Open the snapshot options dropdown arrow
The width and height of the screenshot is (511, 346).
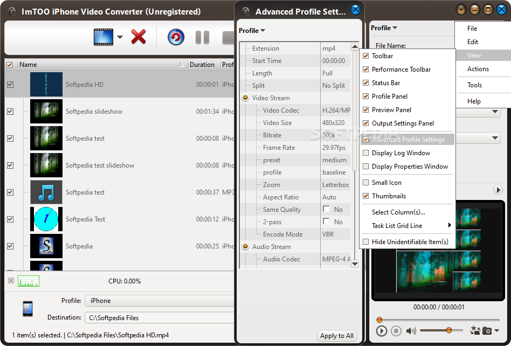[496, 331]
